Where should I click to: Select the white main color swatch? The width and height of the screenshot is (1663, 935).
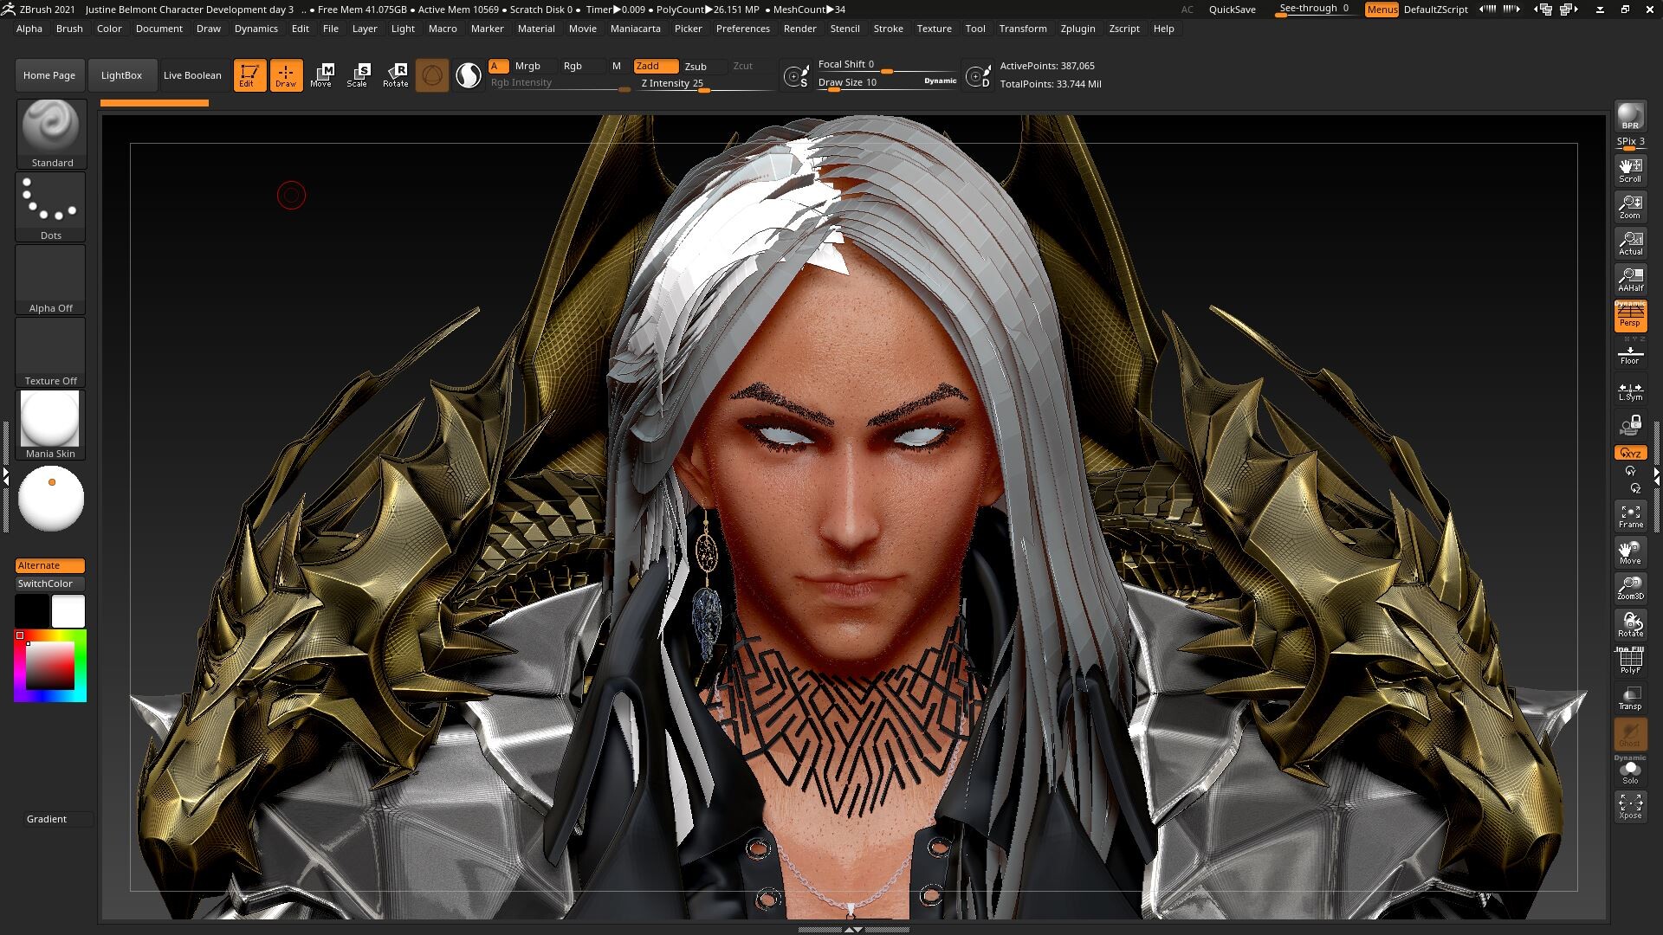point(68,611)
